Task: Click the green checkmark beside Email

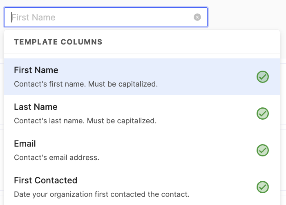Action: [x=263, y=150]
